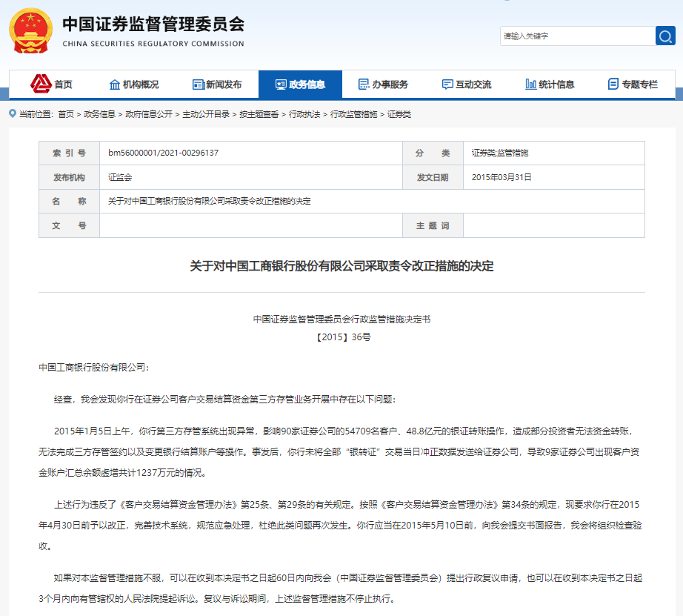Open the 政务信息 navigation tab
Viewport: 683px width, 616px height.
pyautogui.click(x=300, y=85)
